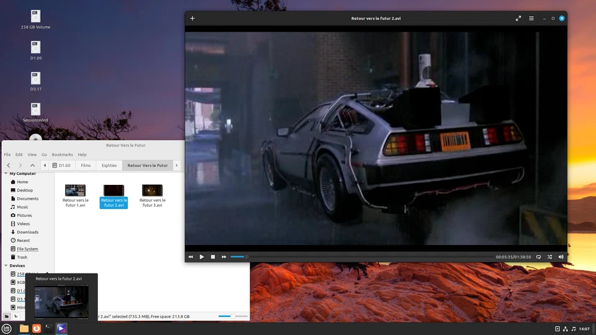This screenshot has height=335, width=596.
Task: Select file Retour vers le futur 3.avi
Action: [153, 195]
